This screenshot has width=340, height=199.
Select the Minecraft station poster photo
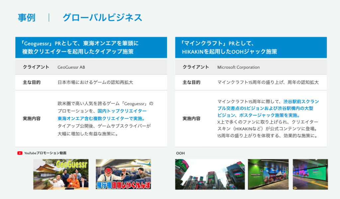tap(268, 174)
